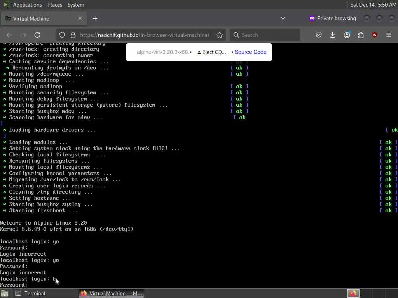Close the Virtual Machine tab

coord(80,18)
